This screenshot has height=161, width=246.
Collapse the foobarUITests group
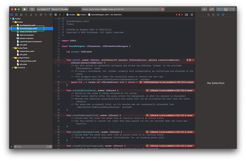click(x=13, y=58)
